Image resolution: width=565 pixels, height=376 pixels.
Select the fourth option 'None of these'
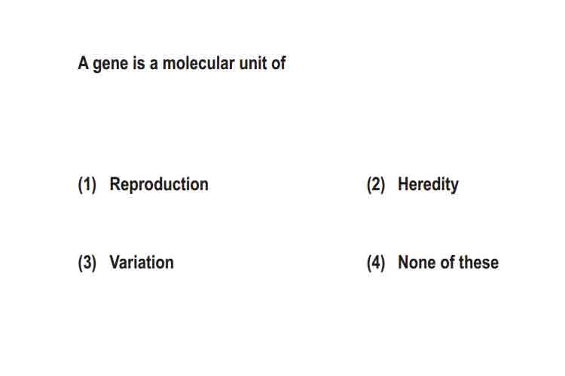(448, 262)
